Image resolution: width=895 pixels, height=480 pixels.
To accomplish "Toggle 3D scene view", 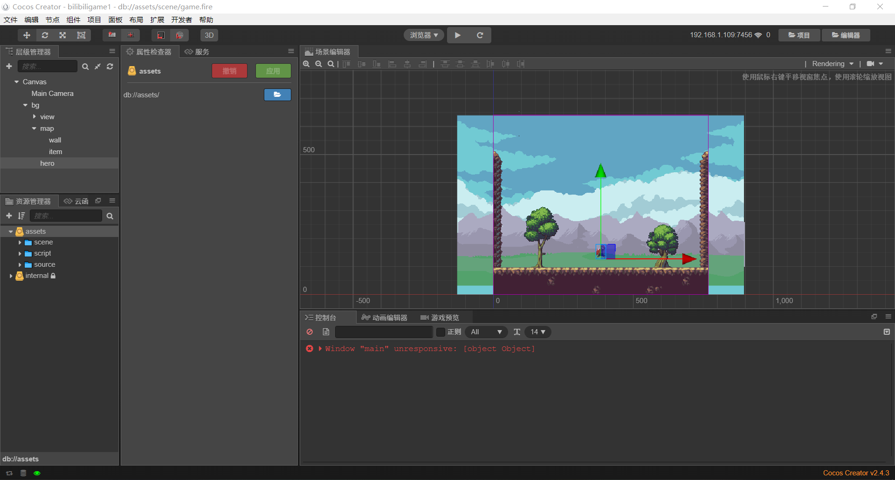I will coord(209,35).
